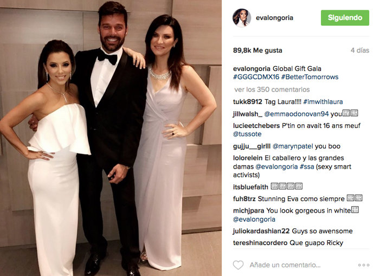
Task: Toggle the Siguiendo follow button
Action: click(345, 18)
